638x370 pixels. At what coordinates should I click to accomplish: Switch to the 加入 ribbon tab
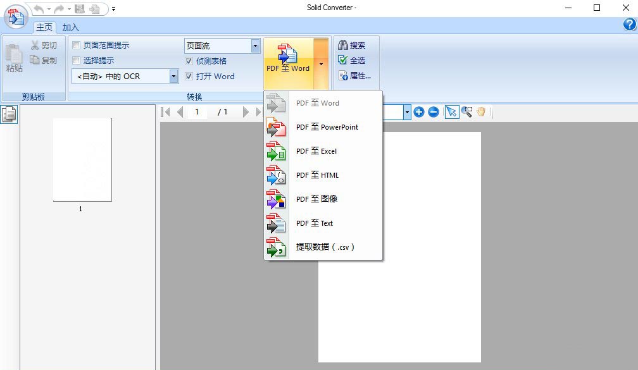tap(70, 27)
